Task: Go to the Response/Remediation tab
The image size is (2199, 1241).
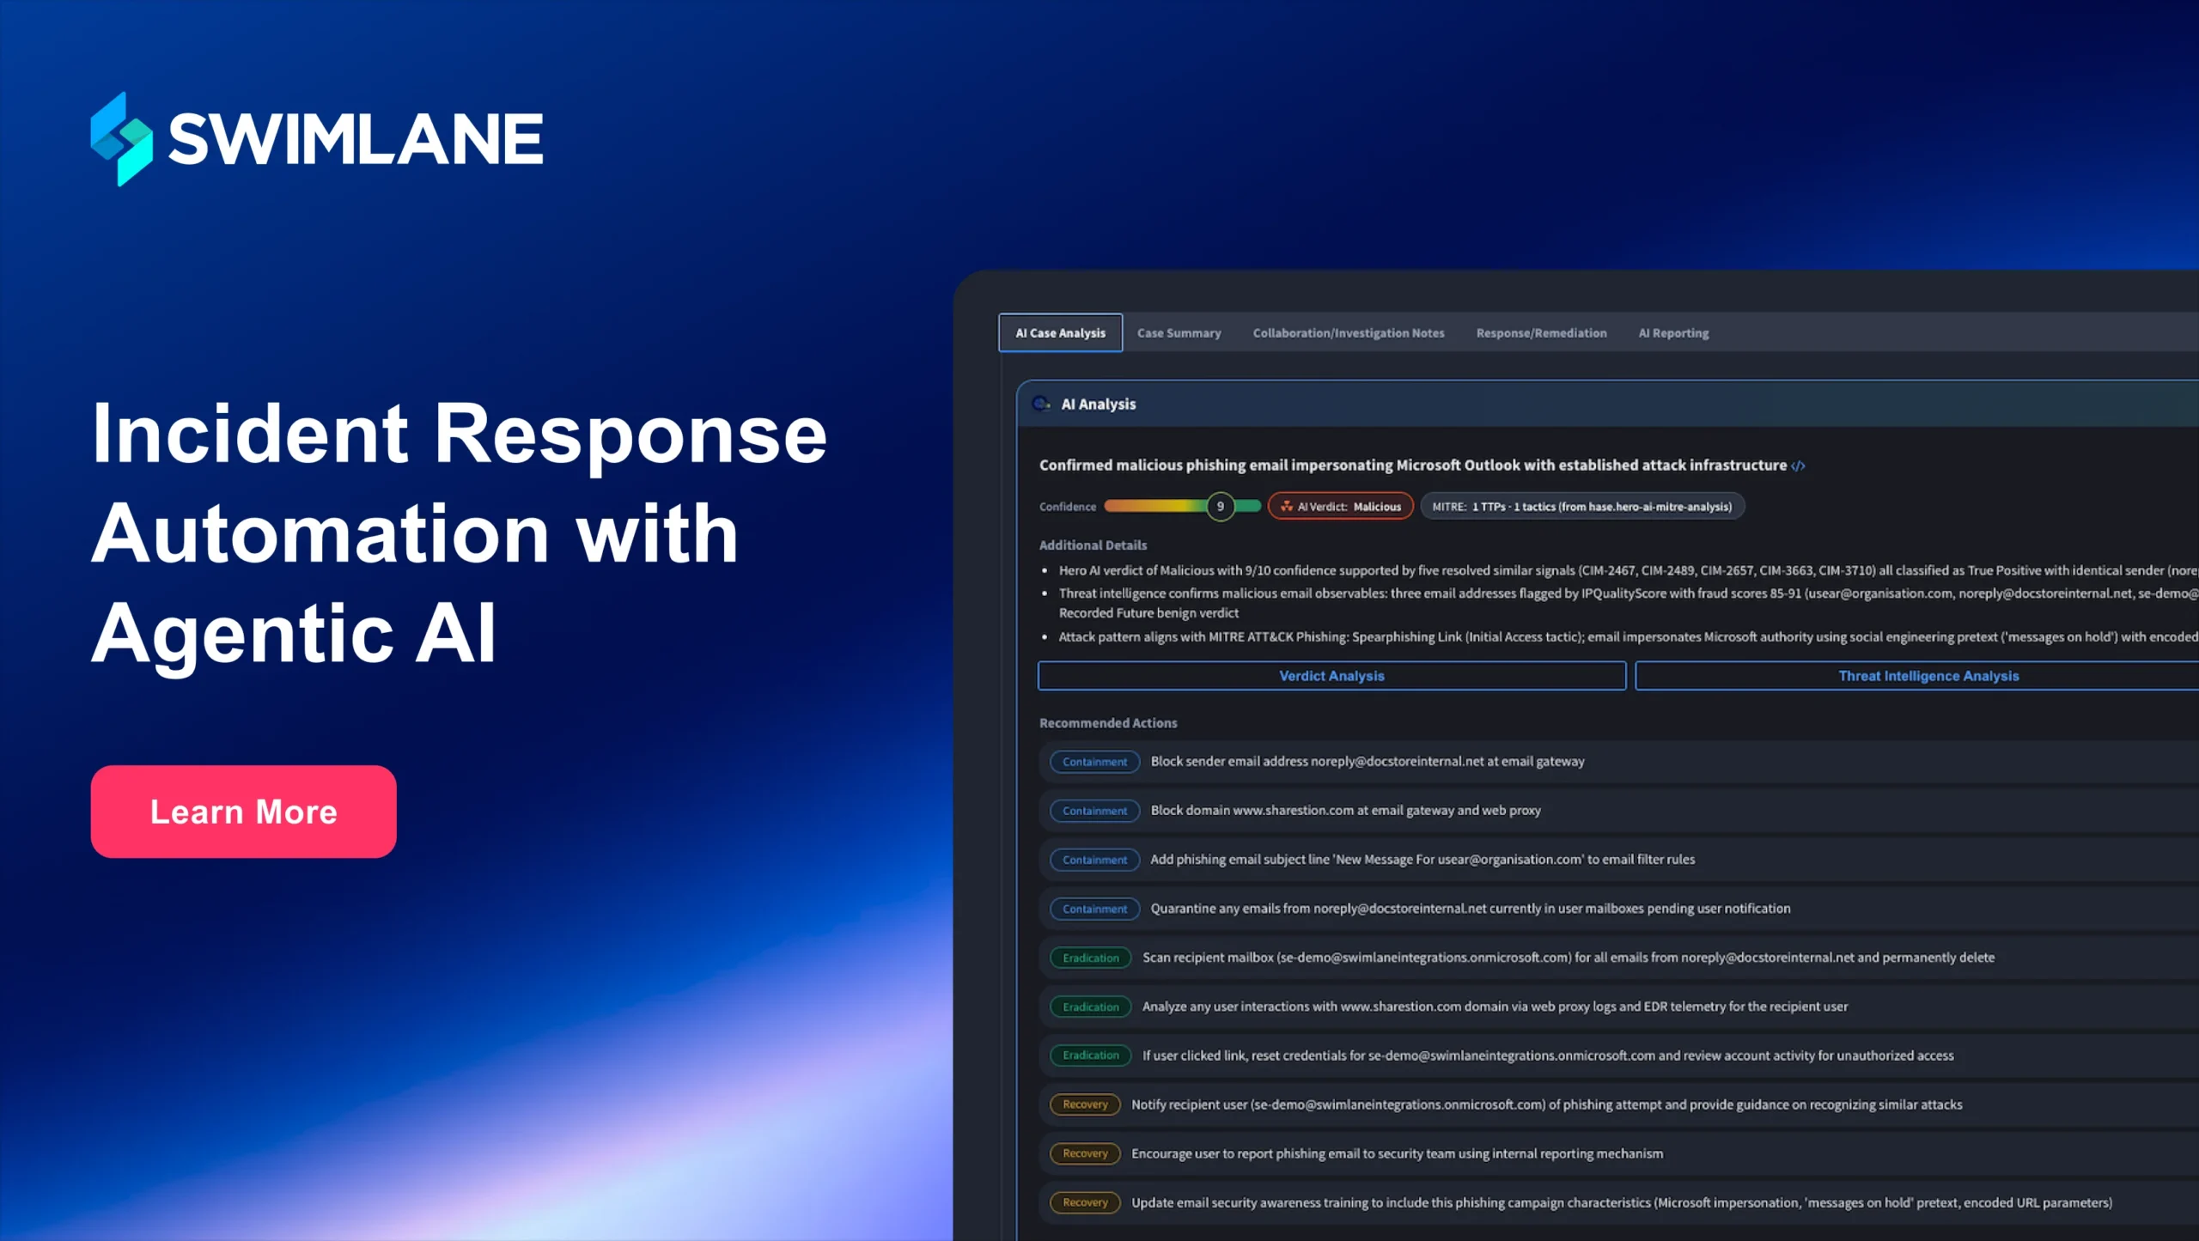Action: tap(1541, 333)
